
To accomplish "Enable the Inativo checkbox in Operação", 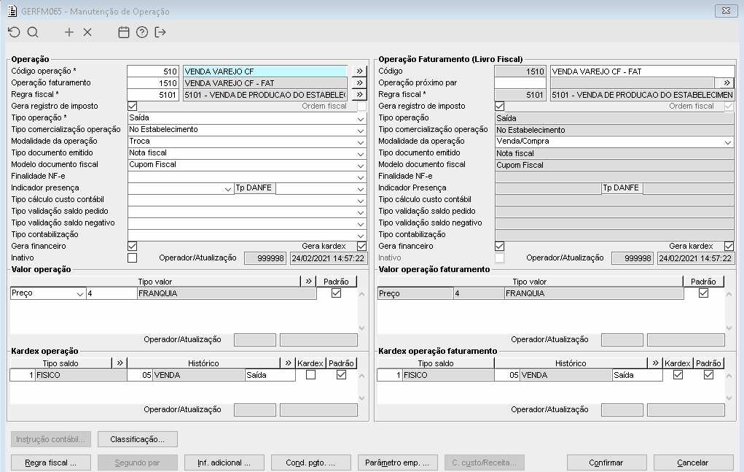I will click(133, 258).
